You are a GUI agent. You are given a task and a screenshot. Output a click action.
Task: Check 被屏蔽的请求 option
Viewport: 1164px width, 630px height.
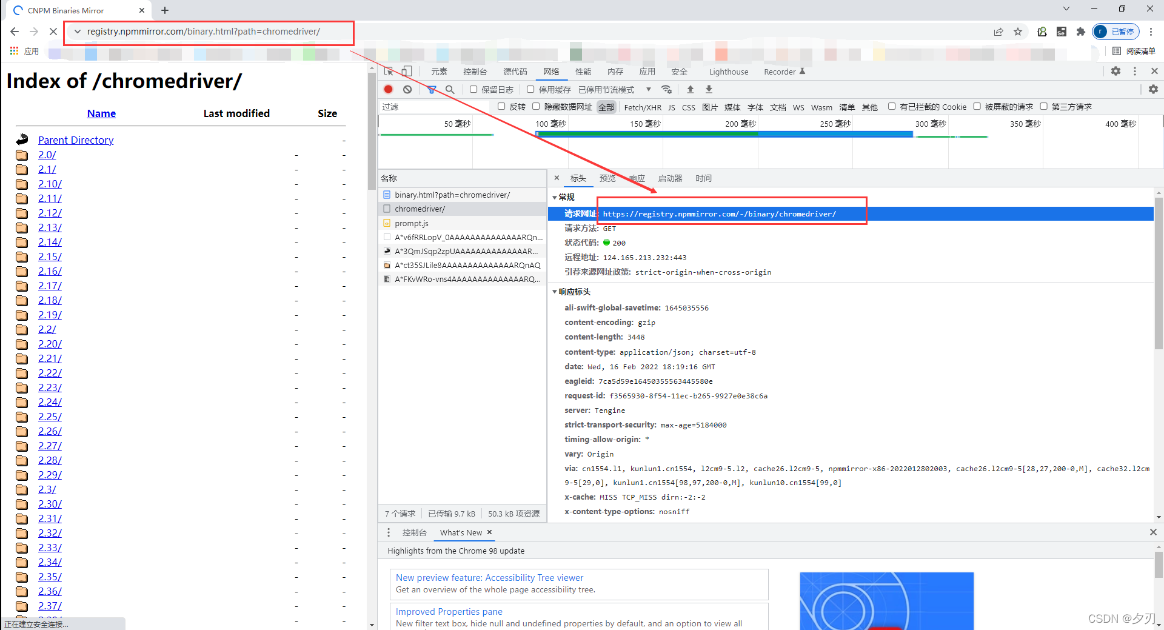click(977, 106)
